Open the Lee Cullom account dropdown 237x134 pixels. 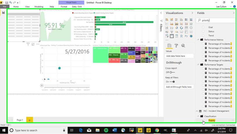231,7
